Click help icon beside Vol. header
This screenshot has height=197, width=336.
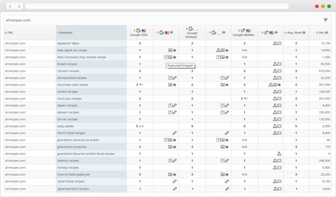coord(327,32)
